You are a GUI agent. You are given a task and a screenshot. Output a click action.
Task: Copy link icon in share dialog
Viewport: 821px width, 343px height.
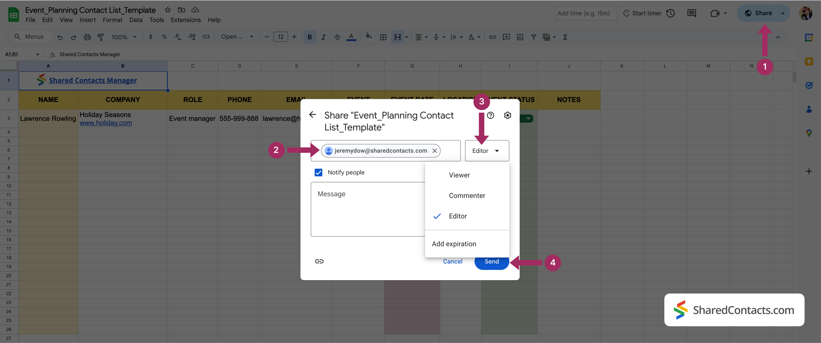(x=319, y=261)
